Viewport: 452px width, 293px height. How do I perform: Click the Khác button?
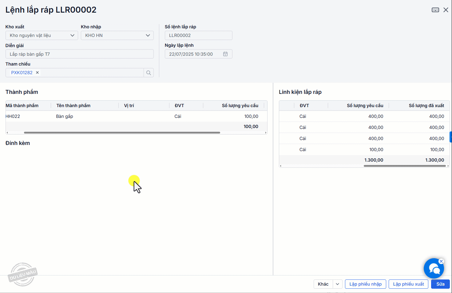pos(323,284)
